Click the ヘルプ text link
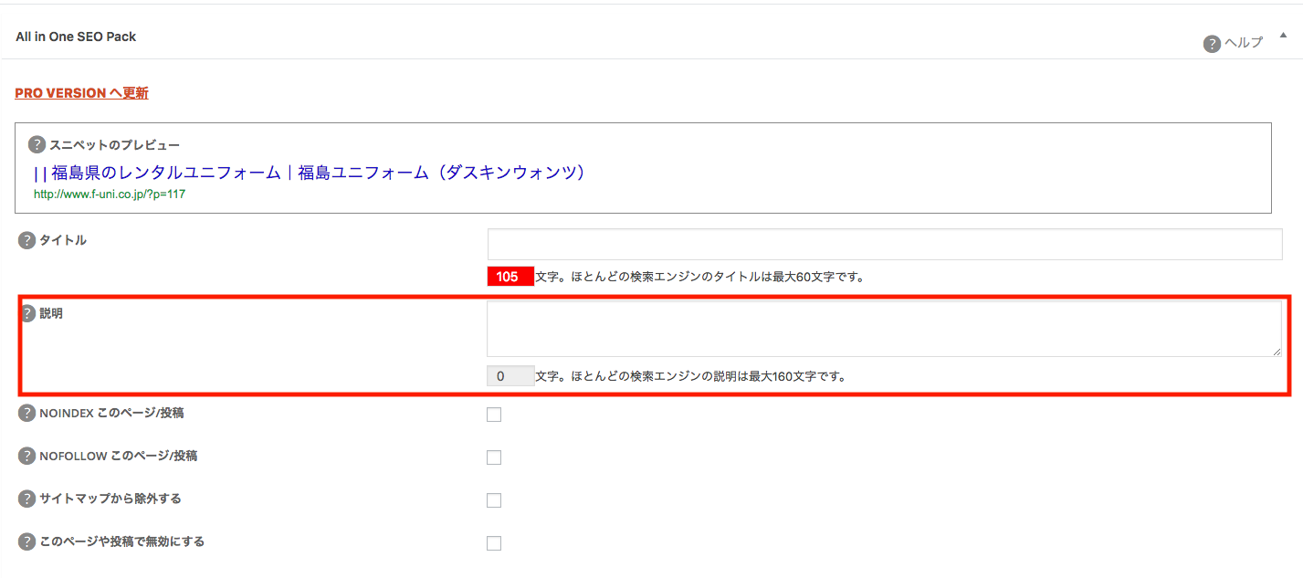 1243,43
